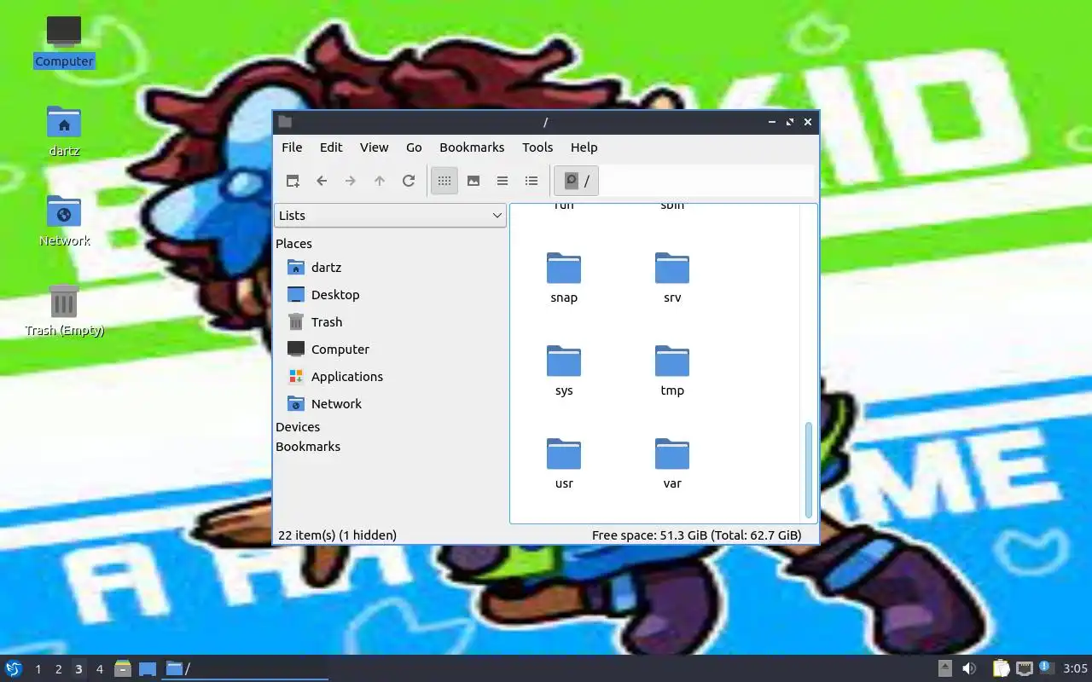Click the vertical scrollbar in folder view
Screen dimensions: 1092x682
pos(809,470)
